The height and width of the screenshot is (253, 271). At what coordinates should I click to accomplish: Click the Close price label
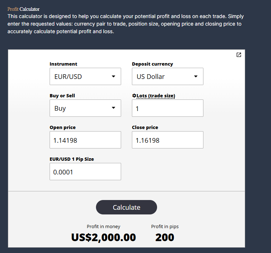tap(145, 127)
